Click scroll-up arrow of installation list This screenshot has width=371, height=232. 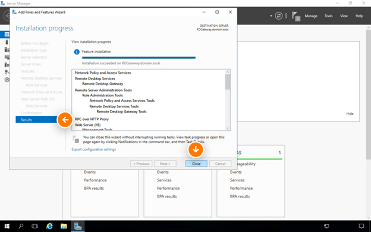[x=228, y=72]
